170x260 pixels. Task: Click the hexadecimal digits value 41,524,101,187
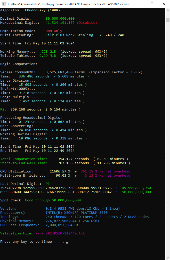60,23
